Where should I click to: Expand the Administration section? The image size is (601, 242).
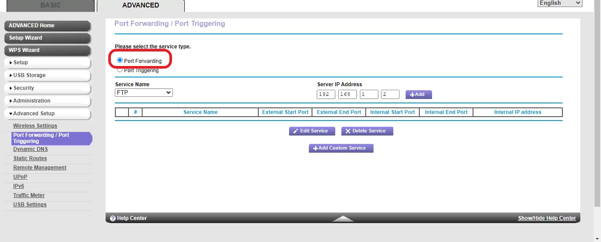pyautogui.click(x=48, y=101)
